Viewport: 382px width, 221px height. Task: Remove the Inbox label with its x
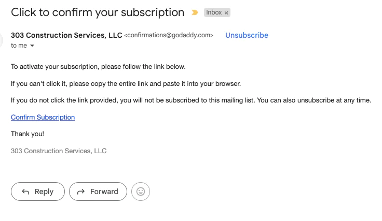tap(226, 13)
